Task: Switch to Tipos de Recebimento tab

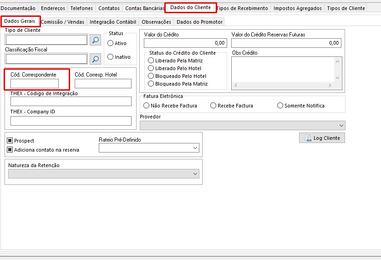Action: [242, 8]
